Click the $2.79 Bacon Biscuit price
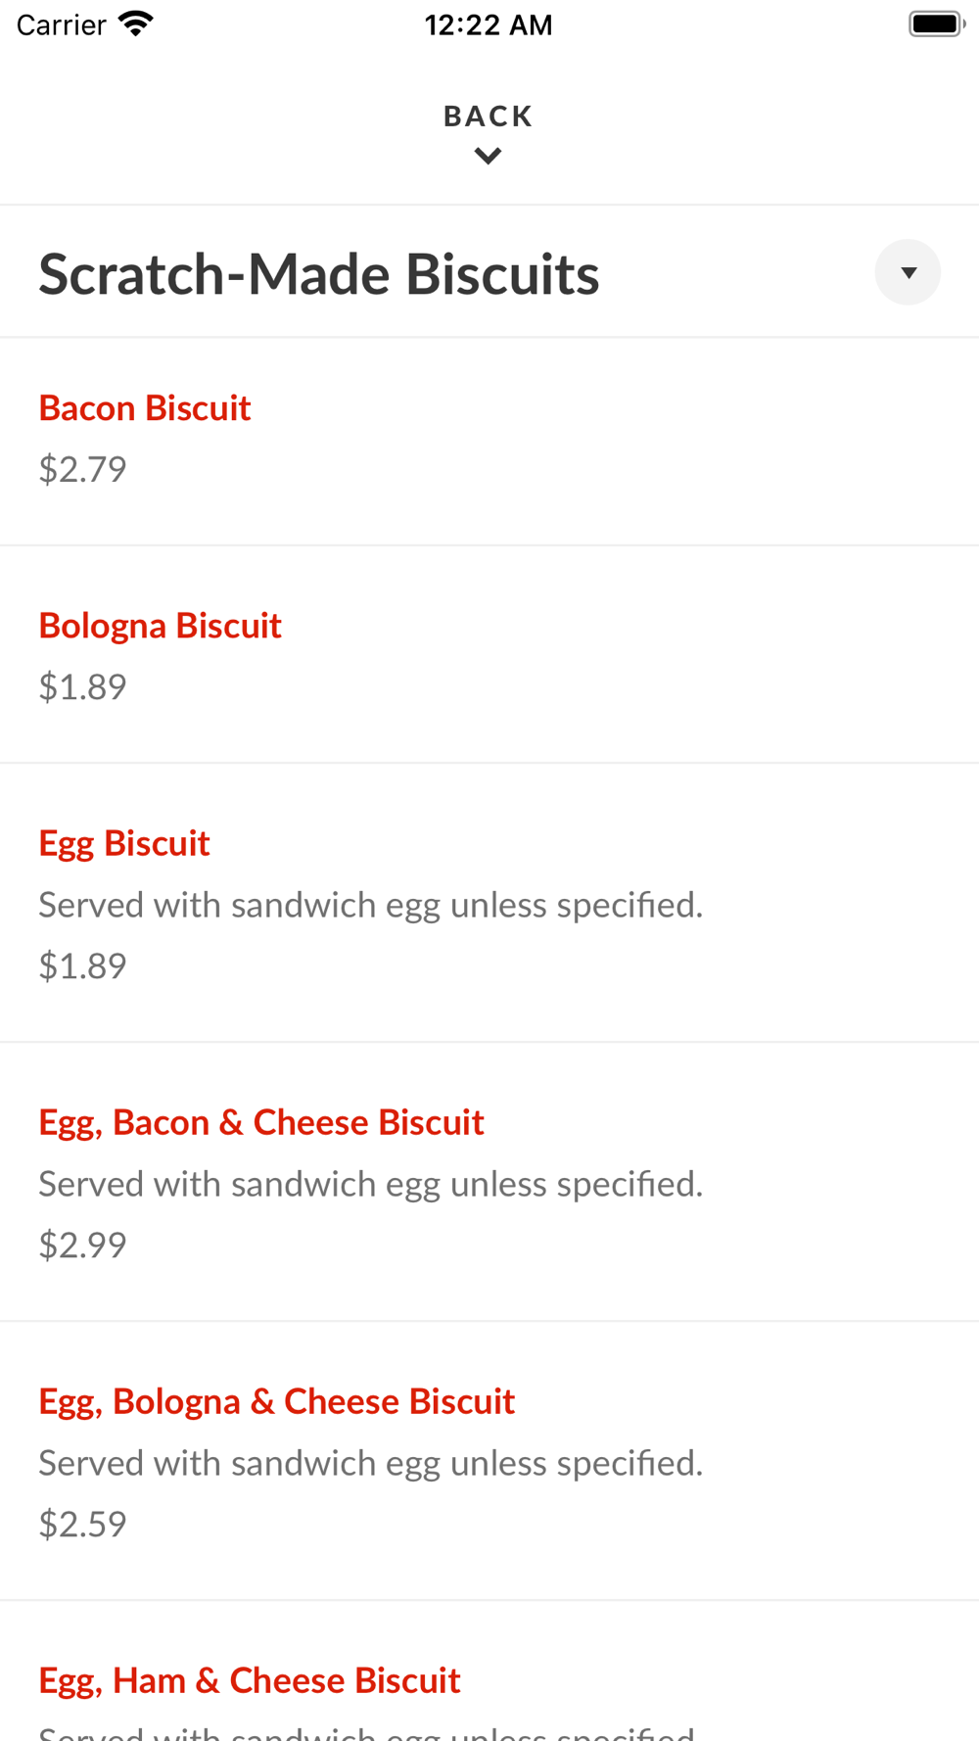The image size is (979, 1741). pyautogui.click(x=82, y=469)
